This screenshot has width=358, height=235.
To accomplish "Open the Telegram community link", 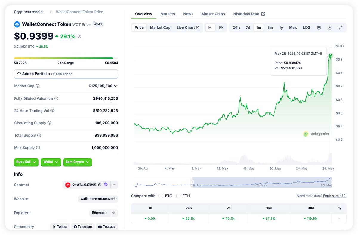I will tap(83, 227).
